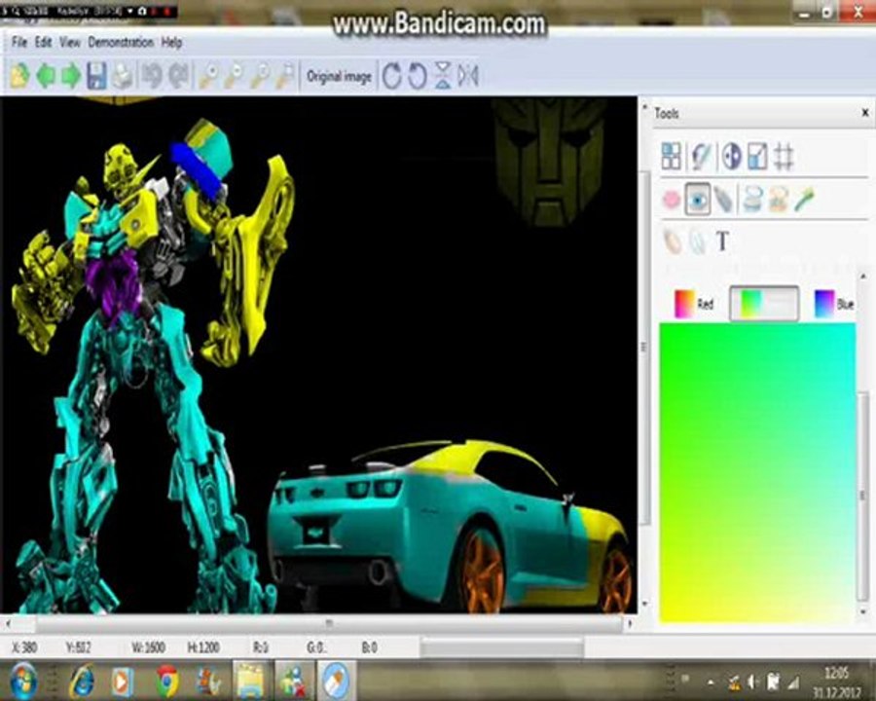Click the yellow Camaro car in the image
The height and width of the screenshot is (701, 876).
point(452,526)
